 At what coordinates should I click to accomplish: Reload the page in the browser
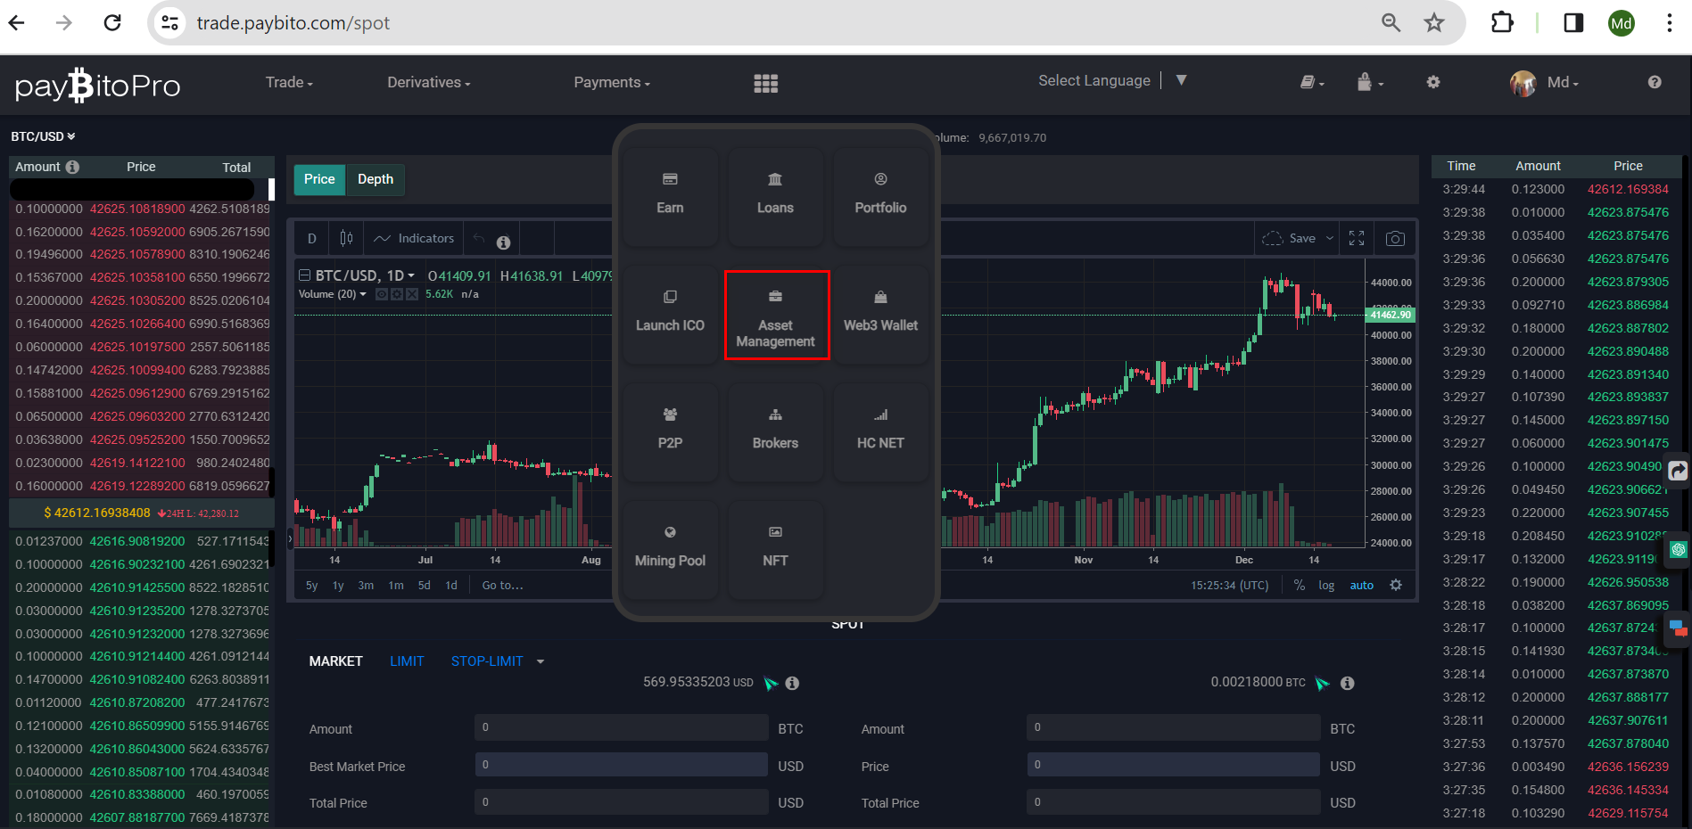pyautogui.click(x=112, y=22)
